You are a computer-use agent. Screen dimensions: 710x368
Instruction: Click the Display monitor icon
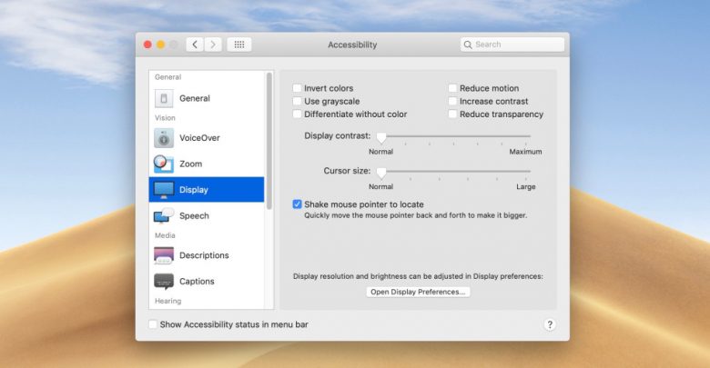pyautogui.click(x=164, y=190)
